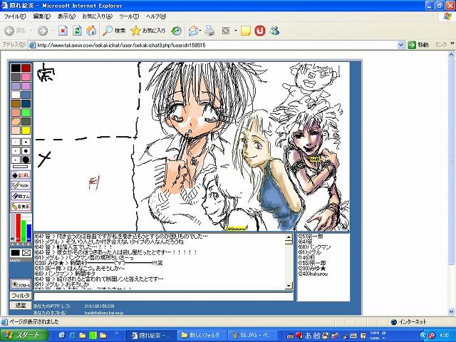The width and height of the screenshot is (456, 342).
Task: Click the フィルタ filter button
Action: click(x=21, y=296)
